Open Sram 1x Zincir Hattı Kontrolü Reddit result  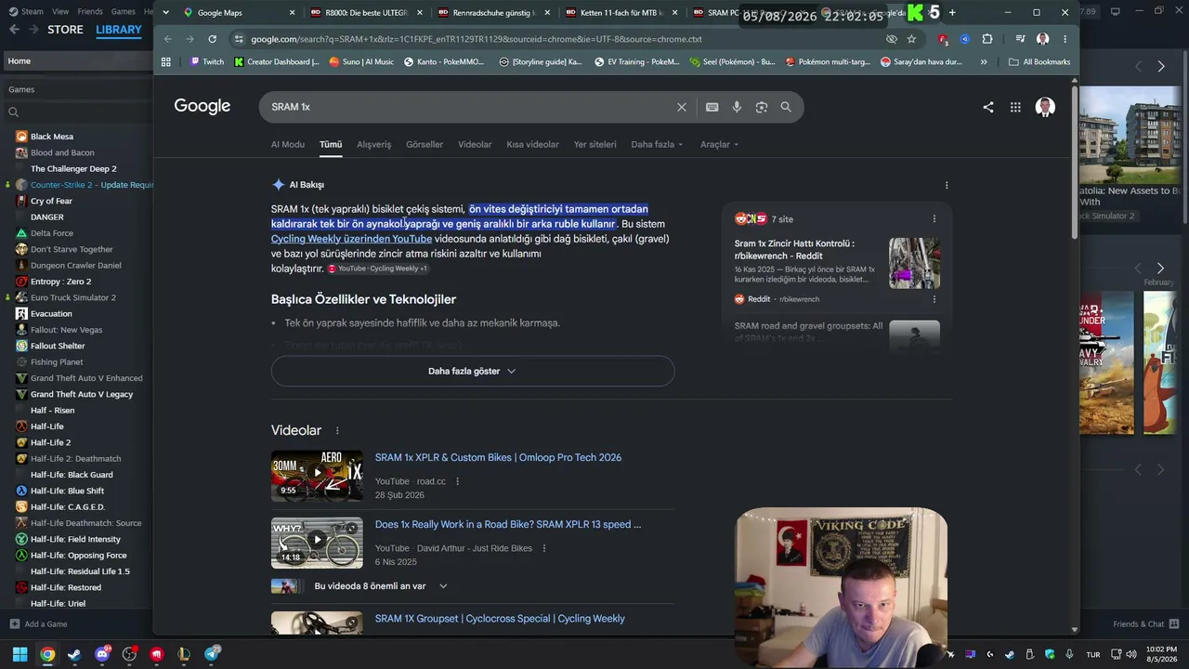coord(794,250)
